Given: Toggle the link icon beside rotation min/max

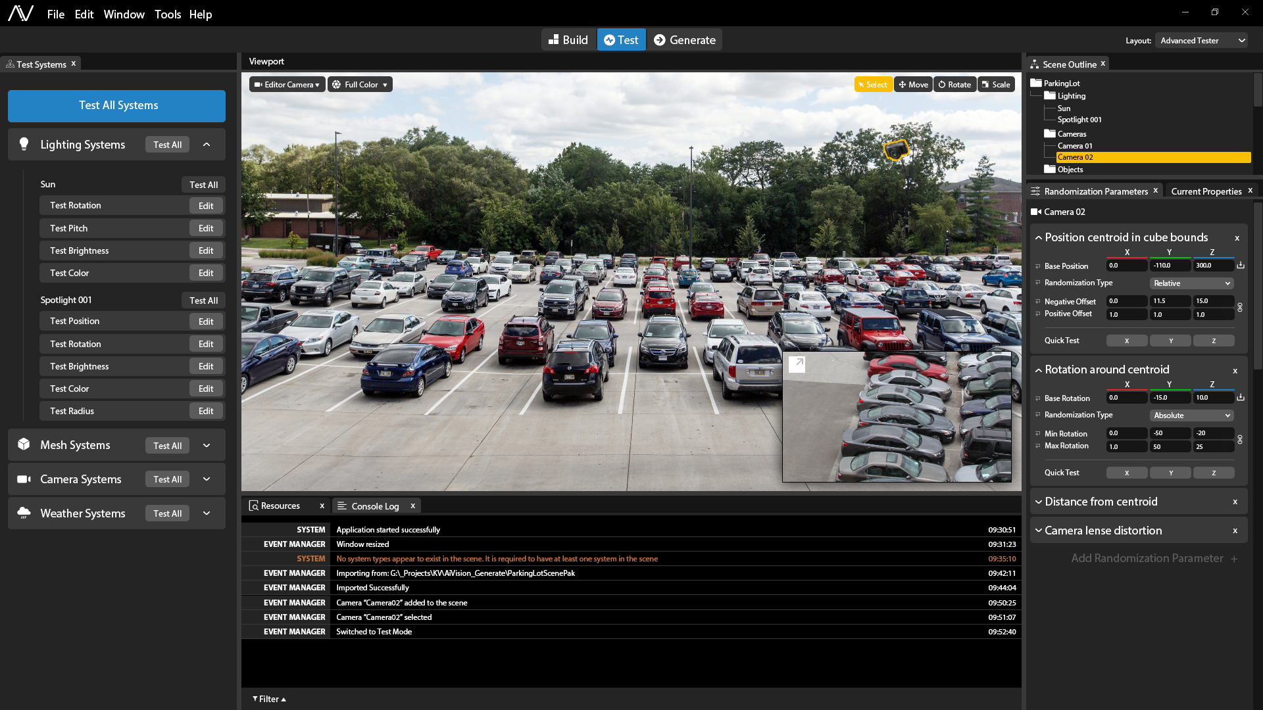Looking at the screenshot, I should pos(1240,440).
